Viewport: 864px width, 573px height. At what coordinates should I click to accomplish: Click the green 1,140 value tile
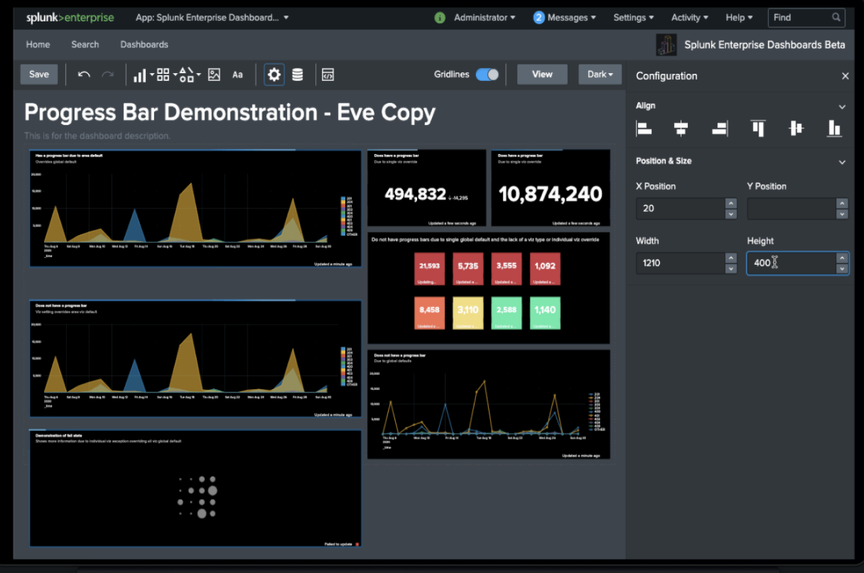coord(545,313)
